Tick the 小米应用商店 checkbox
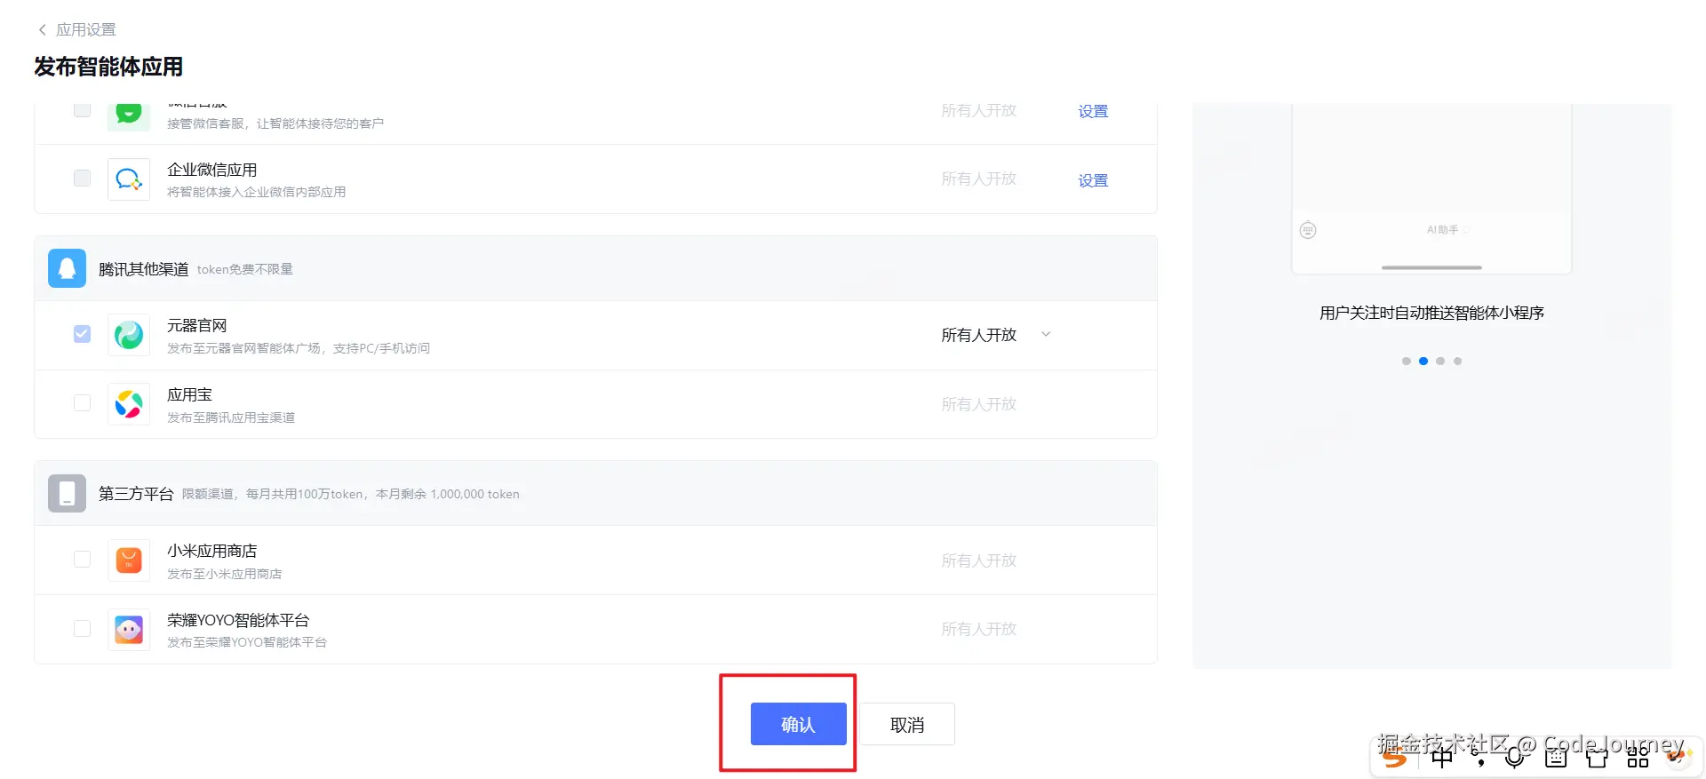Viewport: 1706px width, 779px height. tap(82, 560)
